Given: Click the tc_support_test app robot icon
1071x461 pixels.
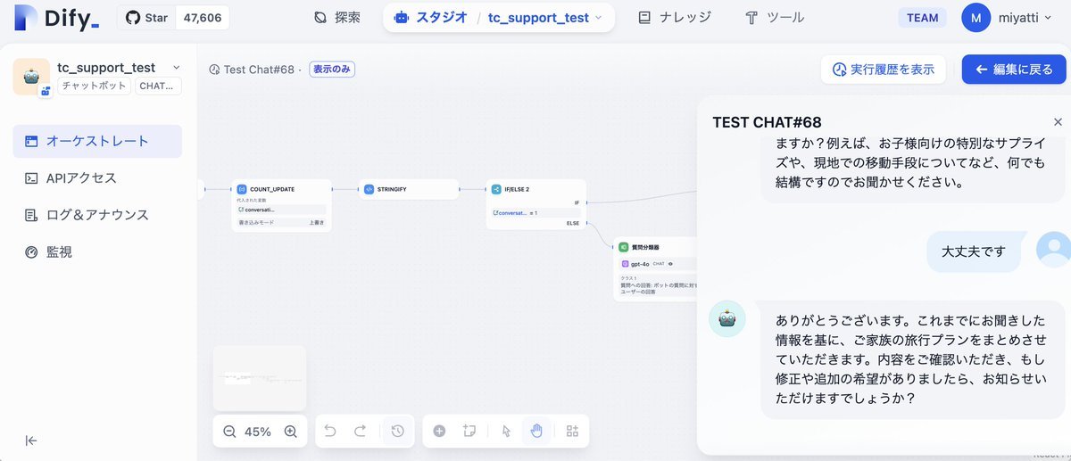Looking at the screenshot, I should pyautogui.click(x=31, y=77).
